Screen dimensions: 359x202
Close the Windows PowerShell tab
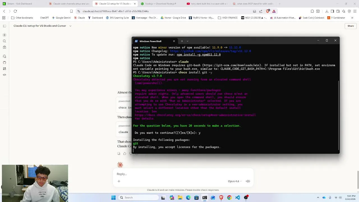tap(174, 41)
